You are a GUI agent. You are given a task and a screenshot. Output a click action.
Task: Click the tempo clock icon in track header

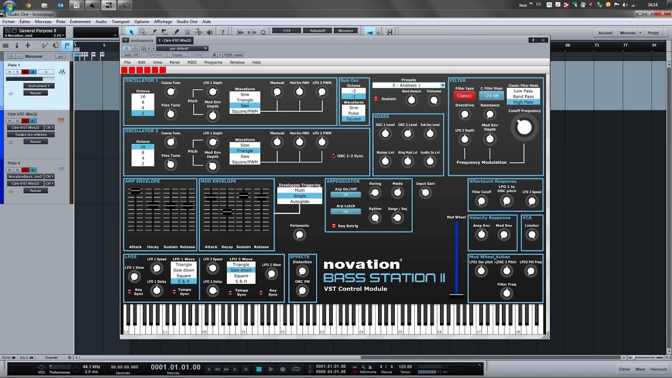click(56, 45)
